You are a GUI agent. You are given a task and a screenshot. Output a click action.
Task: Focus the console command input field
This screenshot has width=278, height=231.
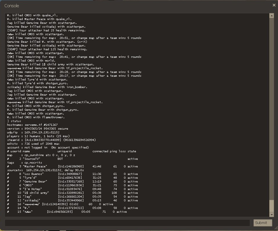[x=127, y=223]
